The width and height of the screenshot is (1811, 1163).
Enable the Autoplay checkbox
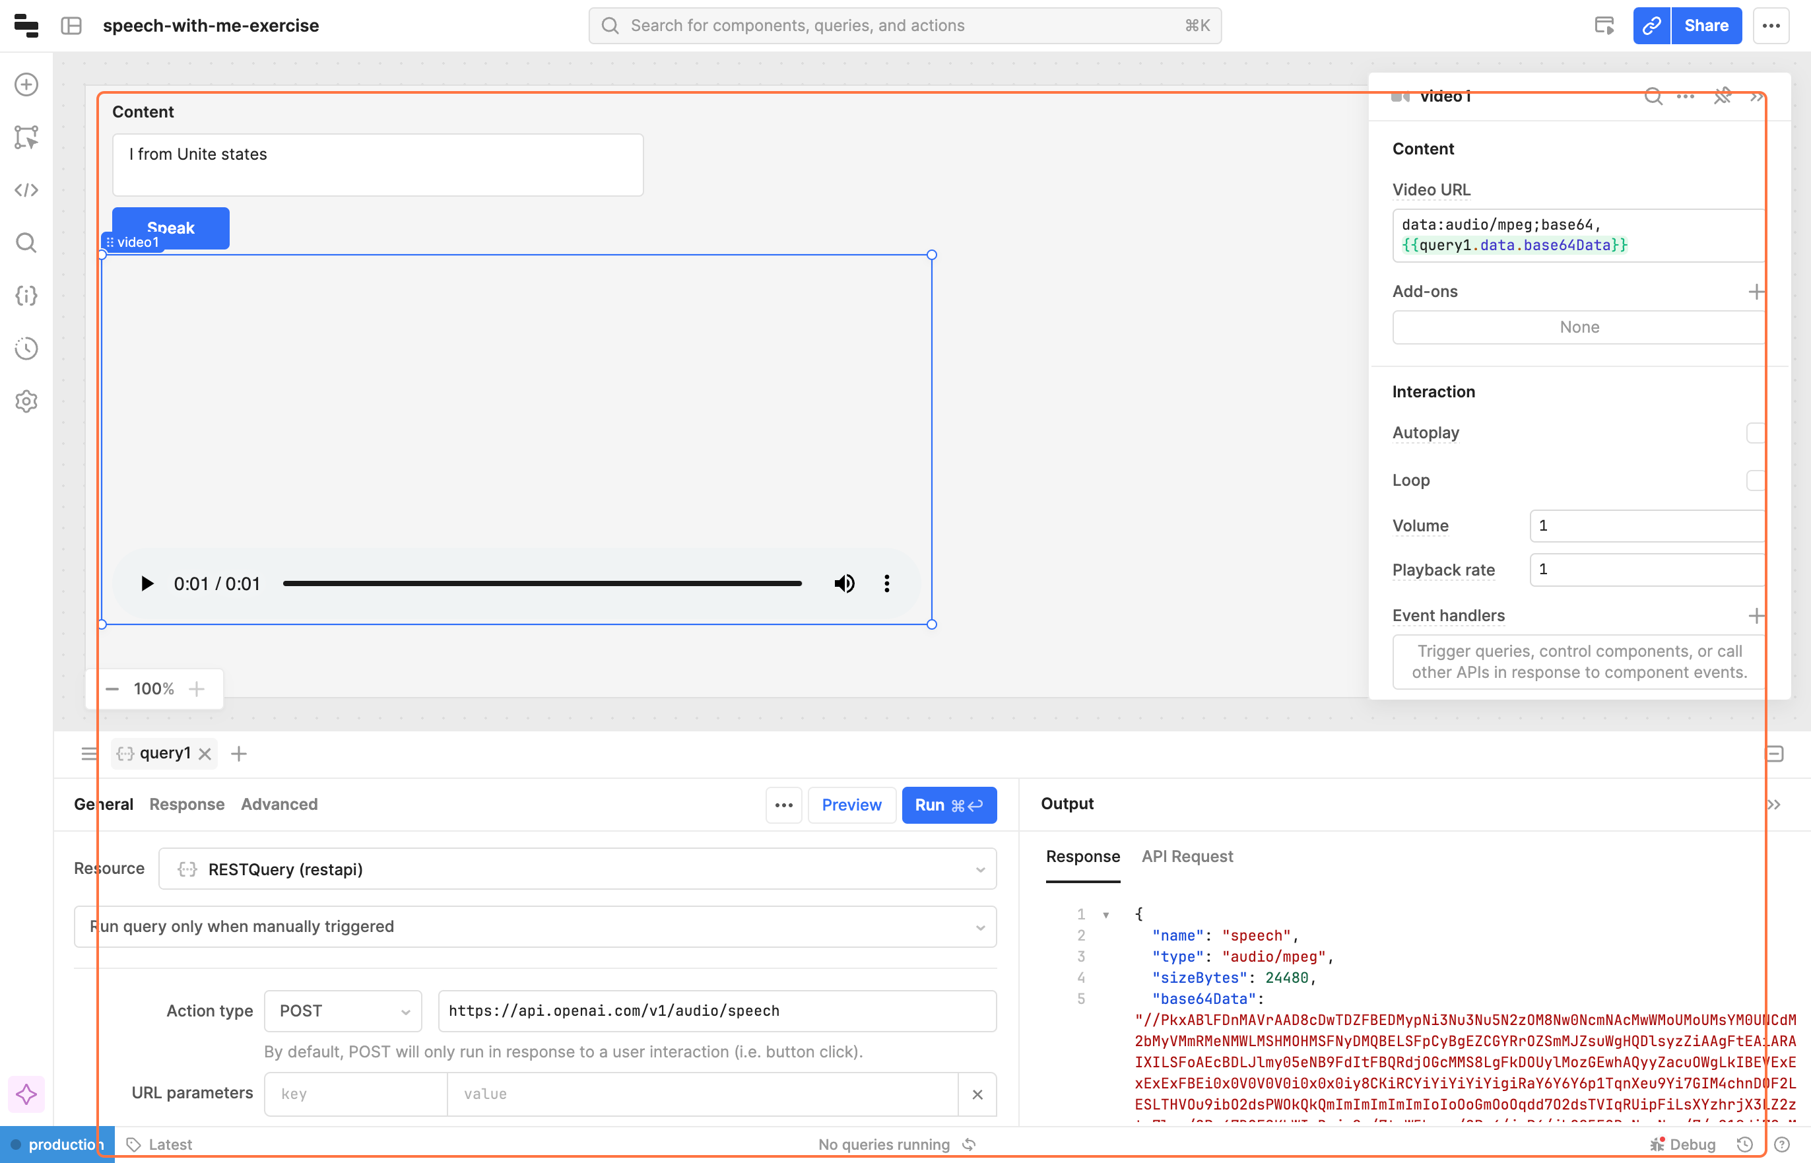(1755, 433)
